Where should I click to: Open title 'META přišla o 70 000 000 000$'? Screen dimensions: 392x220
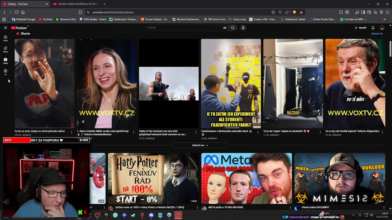[x=226, y=207]
